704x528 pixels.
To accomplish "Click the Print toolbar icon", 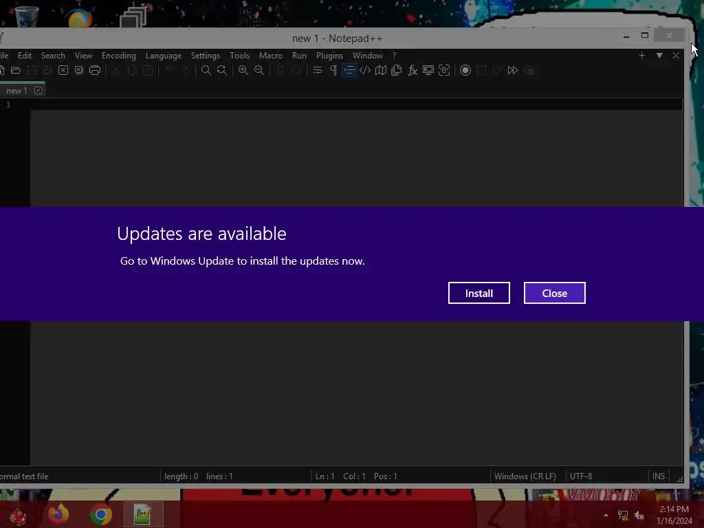I will coord(95,70).
